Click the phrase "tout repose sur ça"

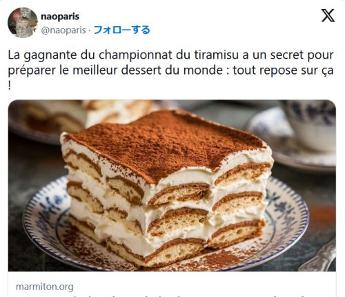283,70
